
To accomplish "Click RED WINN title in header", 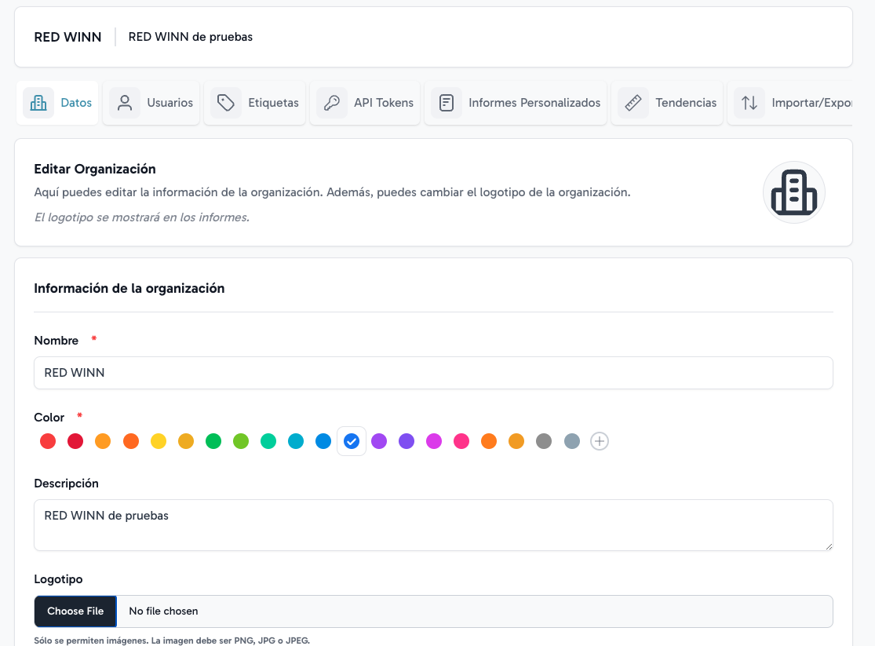I will pos(67,37).
